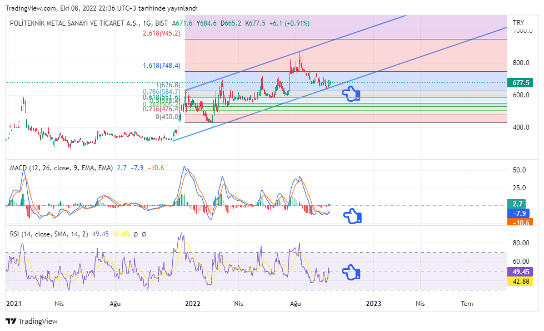Viewport: 544px width, 331px height.
Task: Click the '2023' label on the time axis
Action: click(373, 304)
